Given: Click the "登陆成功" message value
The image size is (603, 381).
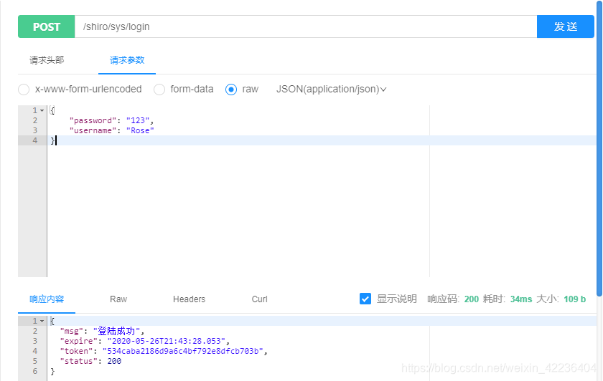Looking at the screenshot, I should (x=118, y=331).
